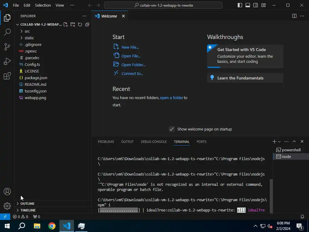The image size is (309, 232).
Task: Open the Extensions view
Action: tap(7, 76)
